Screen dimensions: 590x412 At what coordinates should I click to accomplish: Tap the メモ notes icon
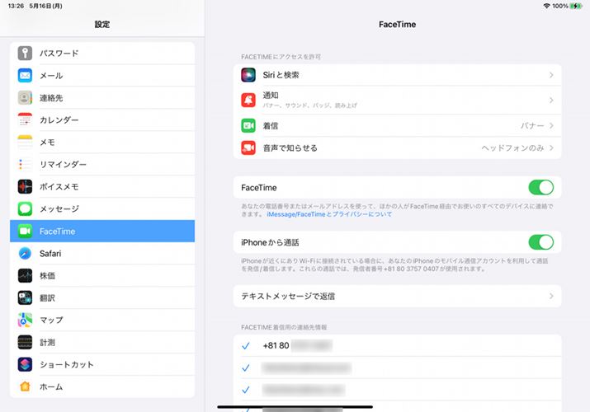(25, 142)
